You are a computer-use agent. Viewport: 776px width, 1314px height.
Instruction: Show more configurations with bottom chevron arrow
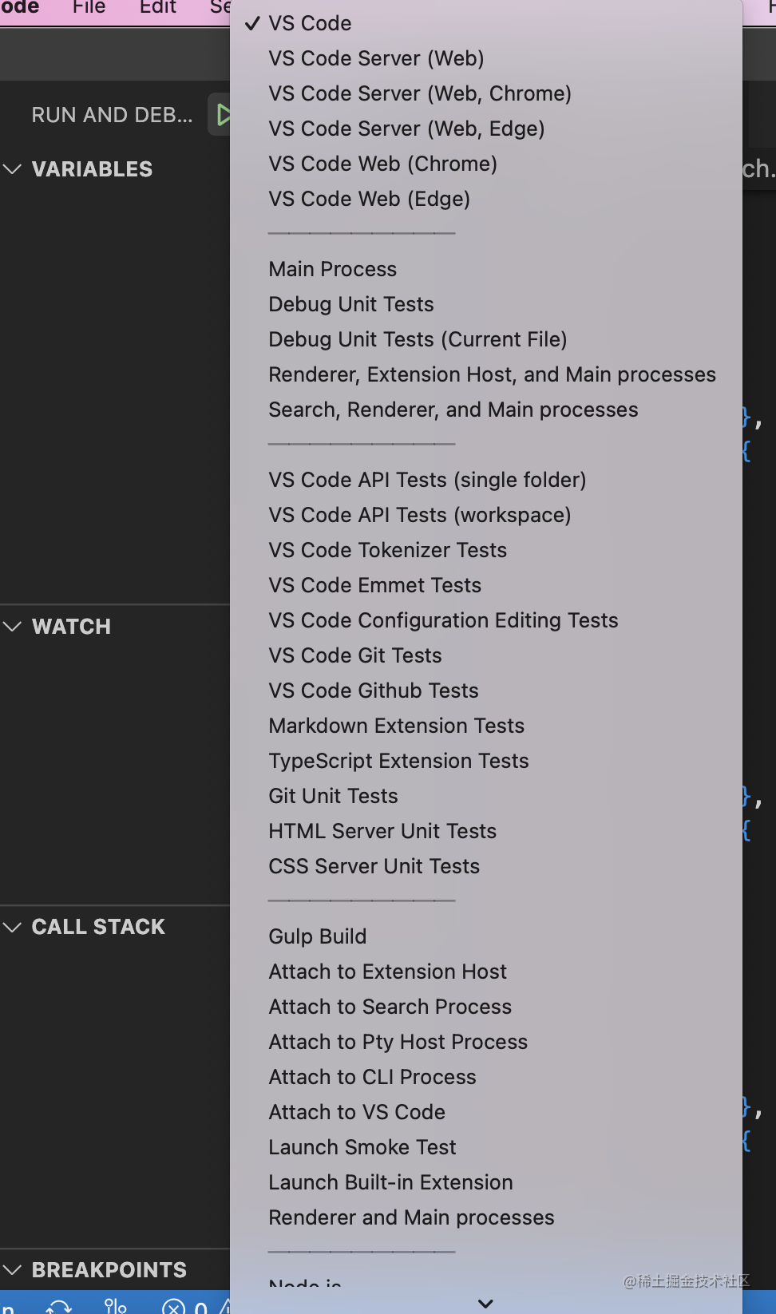coord(485,1304)
